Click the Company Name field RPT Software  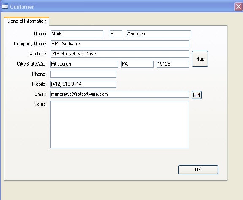[x=120, y=44]
